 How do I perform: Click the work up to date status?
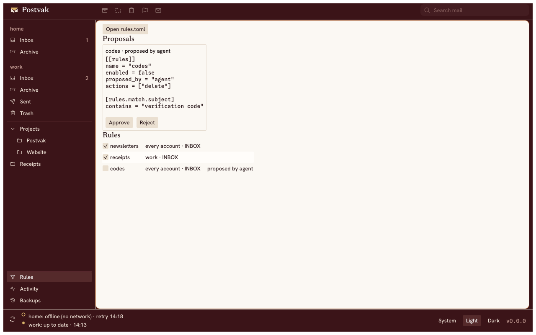pyautogui.click(x=57, y=325)
